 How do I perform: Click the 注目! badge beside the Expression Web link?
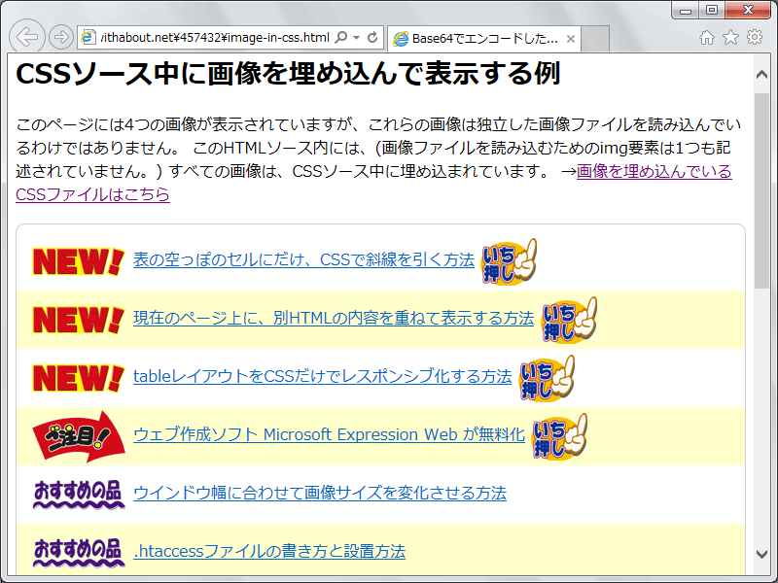(78, 435)
